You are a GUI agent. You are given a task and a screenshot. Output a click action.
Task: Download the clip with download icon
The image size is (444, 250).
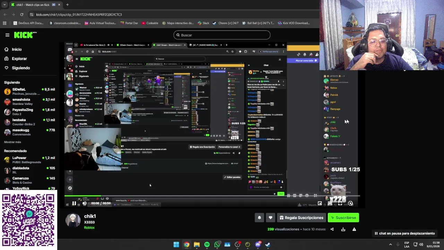[343, 229]
